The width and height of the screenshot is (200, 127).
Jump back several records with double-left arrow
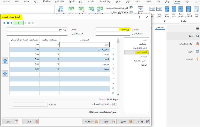tap(8, 23)
